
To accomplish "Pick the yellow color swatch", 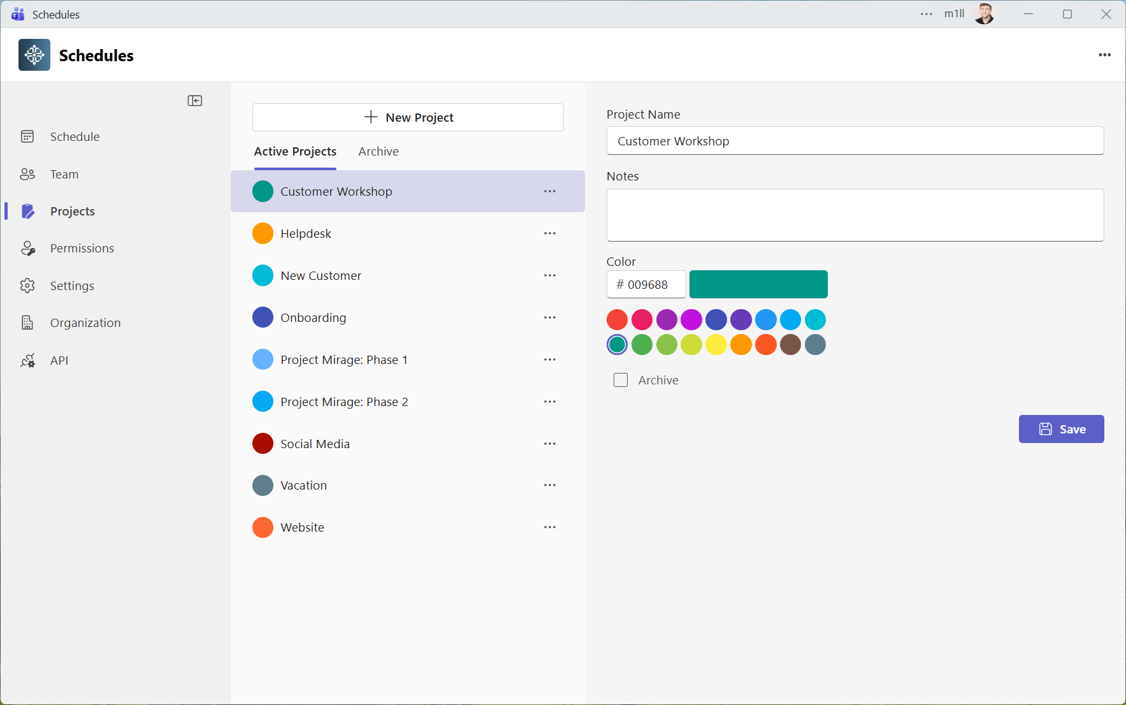I will pos(716,345).
